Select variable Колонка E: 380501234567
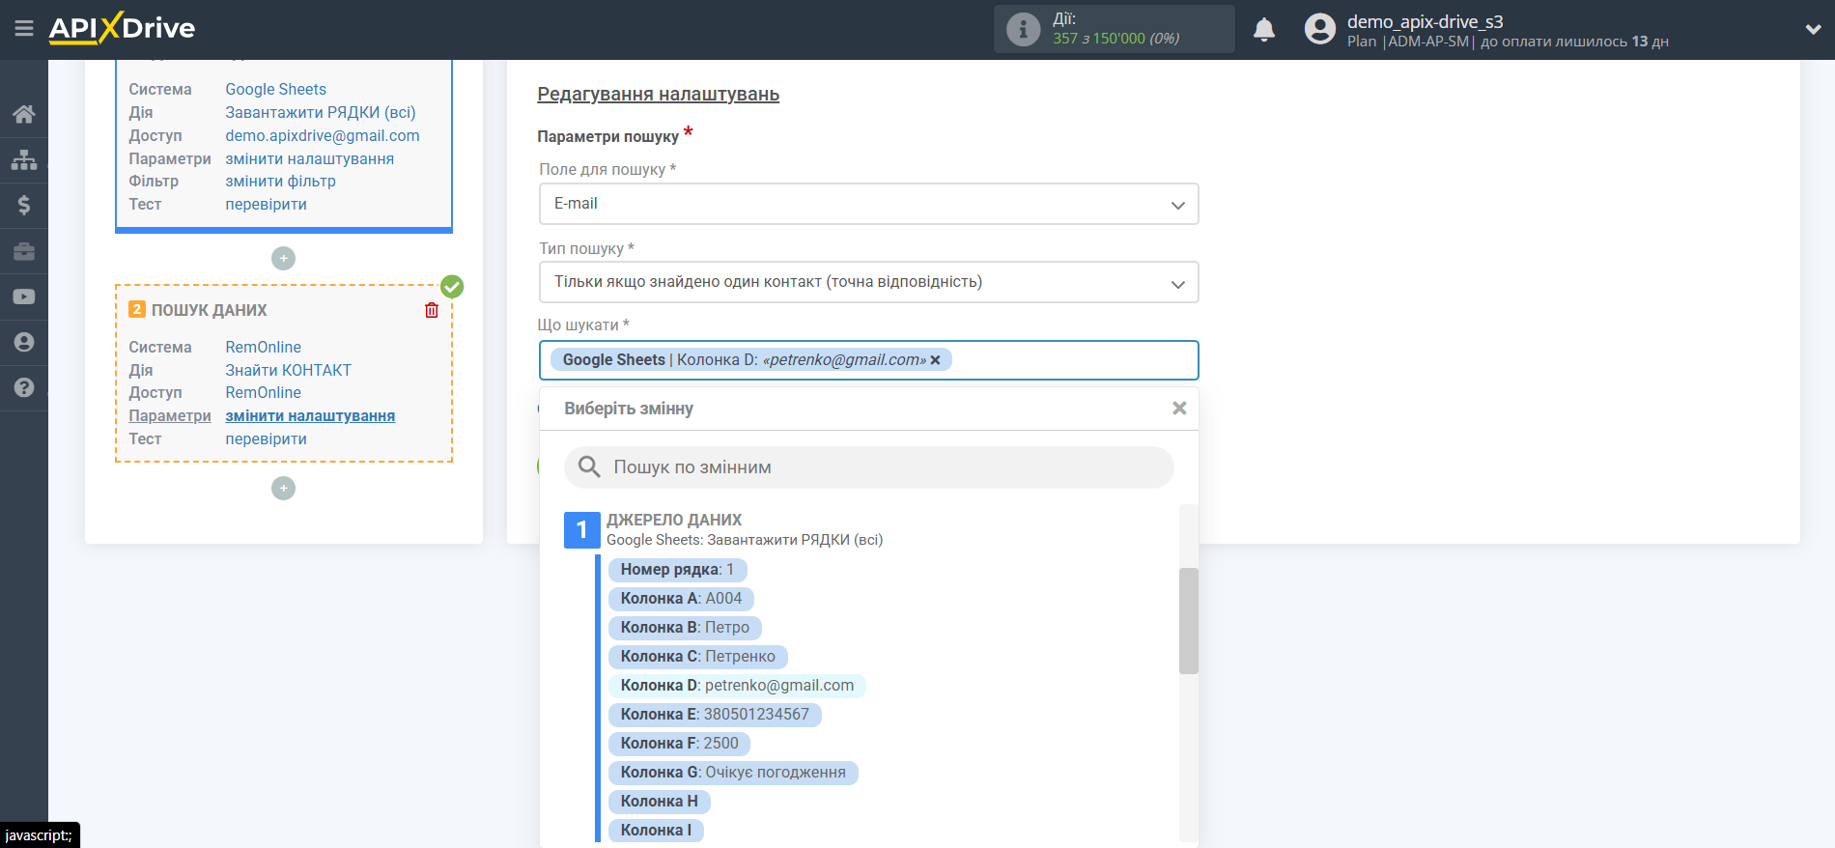The image size is (1835, 848). point(715,715)
